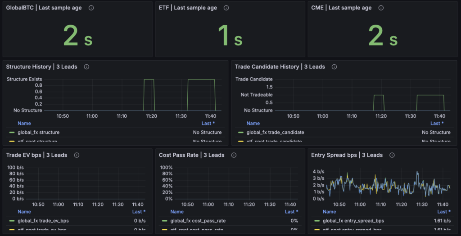Click info icon beside ETF Last sample age

(226, 8)
